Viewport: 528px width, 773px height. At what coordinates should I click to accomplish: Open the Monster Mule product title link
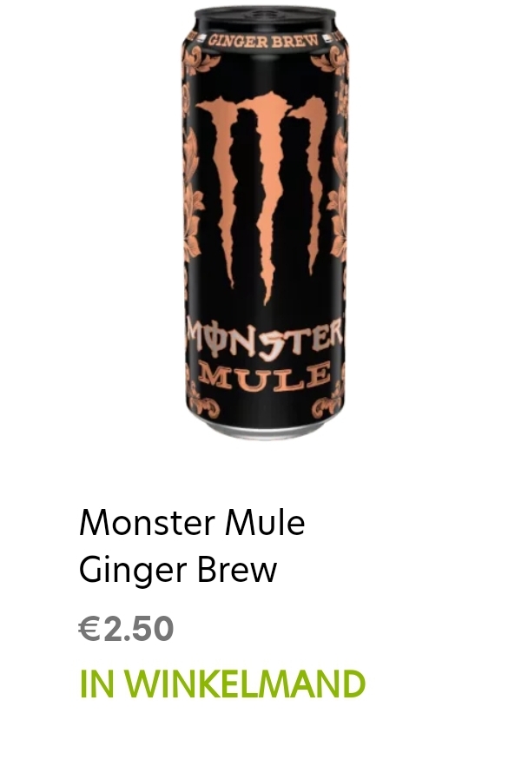(x=192, y=545)
